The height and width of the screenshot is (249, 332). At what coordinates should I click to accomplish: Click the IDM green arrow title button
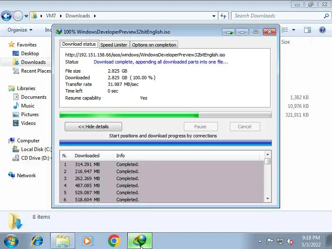pyautogui.click(x=229, y=32)
